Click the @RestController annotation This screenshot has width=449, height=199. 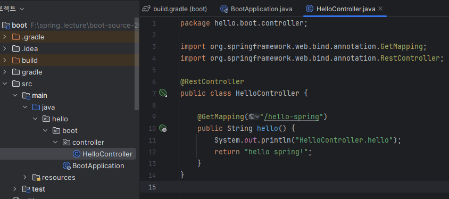coord(212,81)
